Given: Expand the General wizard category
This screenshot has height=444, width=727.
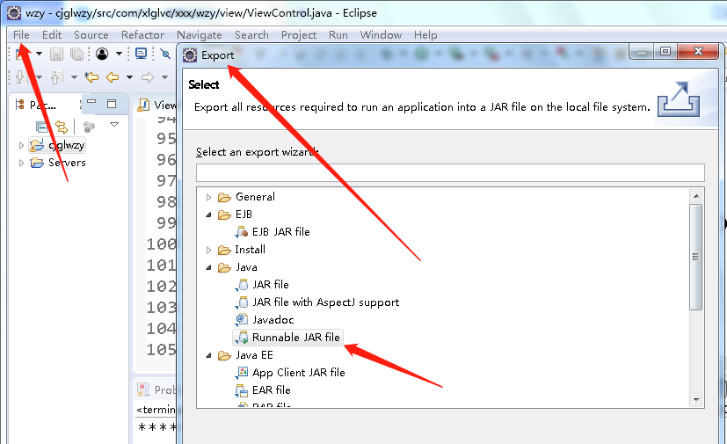Looking at the screenshot, I should pos(208,197).
